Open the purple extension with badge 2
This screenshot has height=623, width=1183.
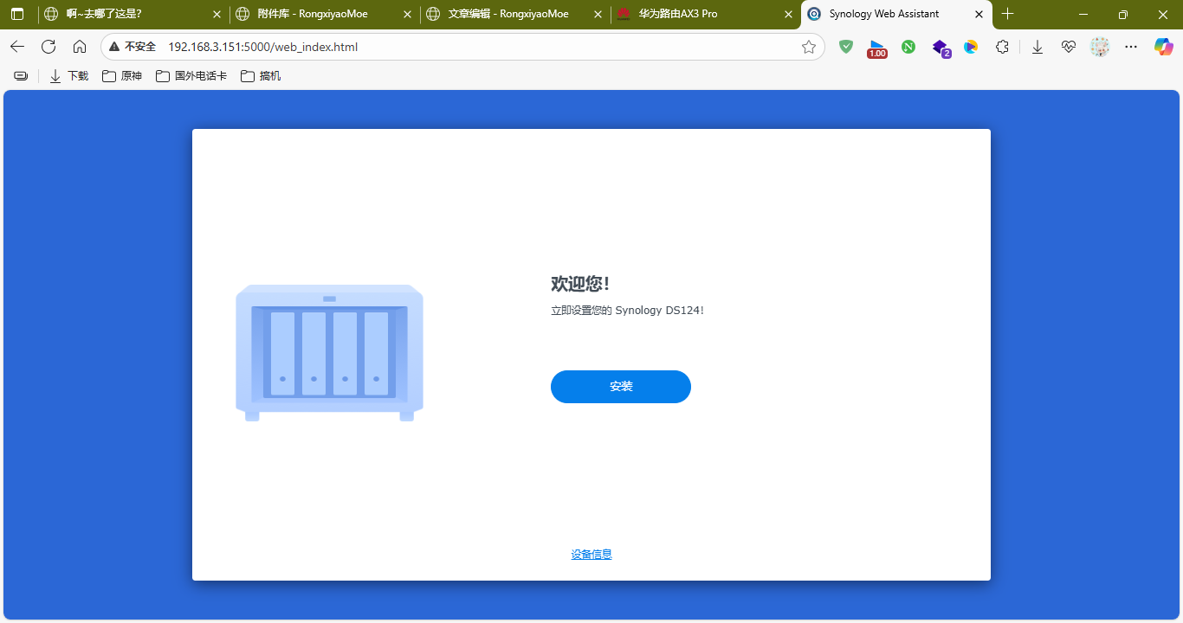click(x=941, y=48)
